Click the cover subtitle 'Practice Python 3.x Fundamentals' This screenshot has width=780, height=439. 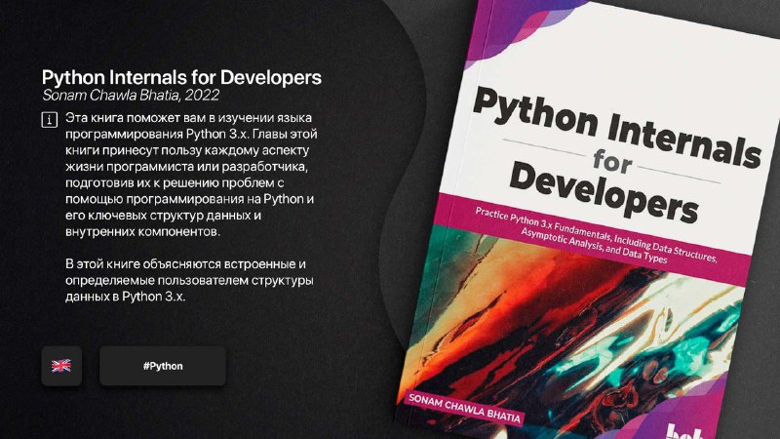click(x=596, y=235)
